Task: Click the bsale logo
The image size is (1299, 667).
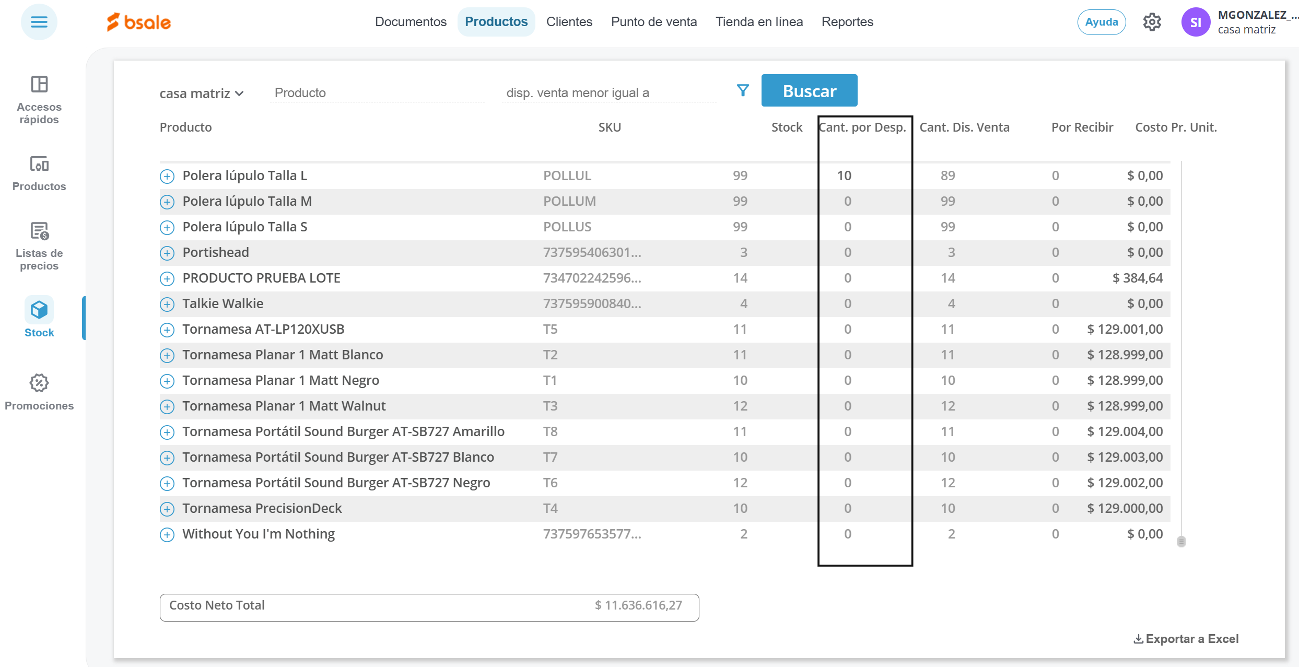Action: [x=139, y=22]
